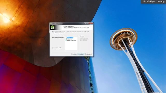
Task: Uncheck the Android SDK component
Action: (66, 39)
